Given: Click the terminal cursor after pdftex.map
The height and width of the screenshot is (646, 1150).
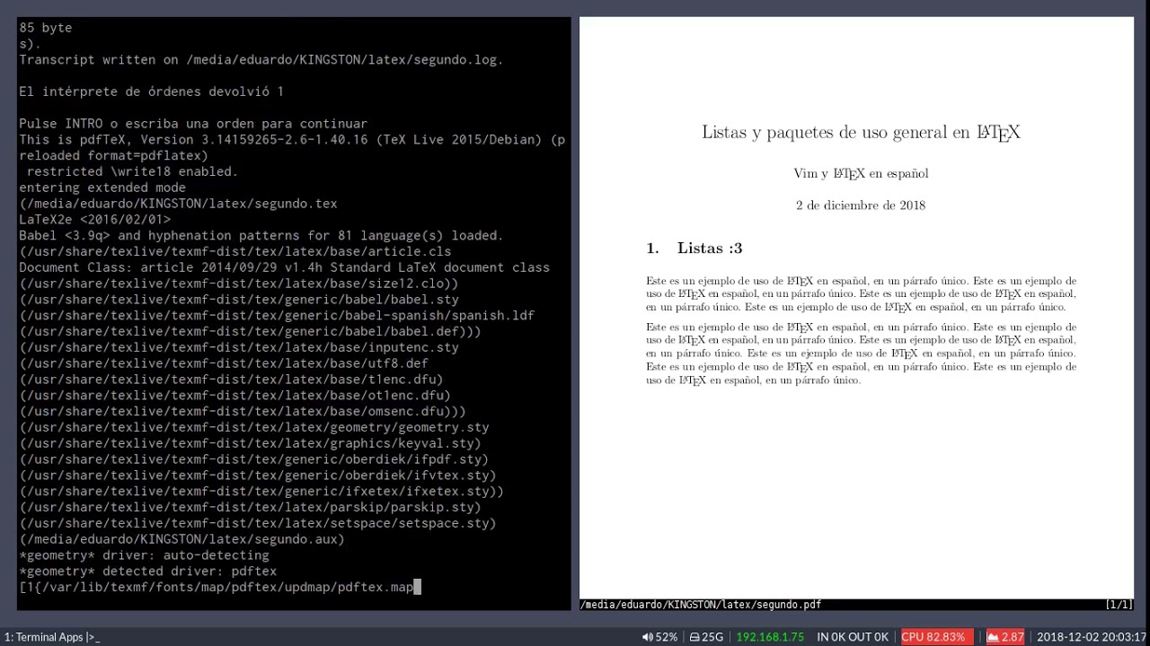Looking at the screenshot, I should click(x=417, y=588).
